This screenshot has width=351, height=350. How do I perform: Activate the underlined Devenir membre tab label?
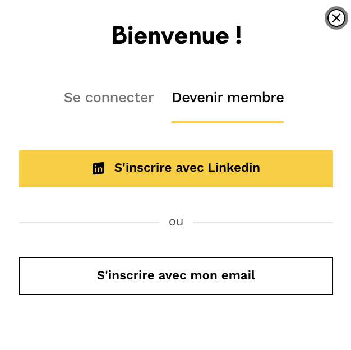point(228,98)
